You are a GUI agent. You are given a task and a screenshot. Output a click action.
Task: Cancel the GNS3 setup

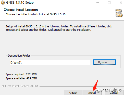tap(114, 92)
